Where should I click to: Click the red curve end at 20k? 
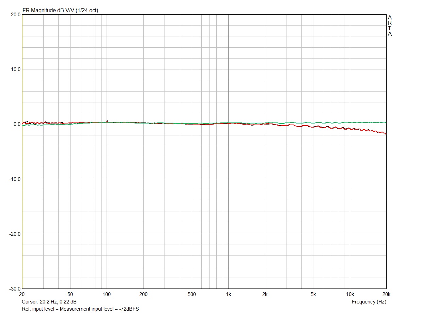click(386, 134)
